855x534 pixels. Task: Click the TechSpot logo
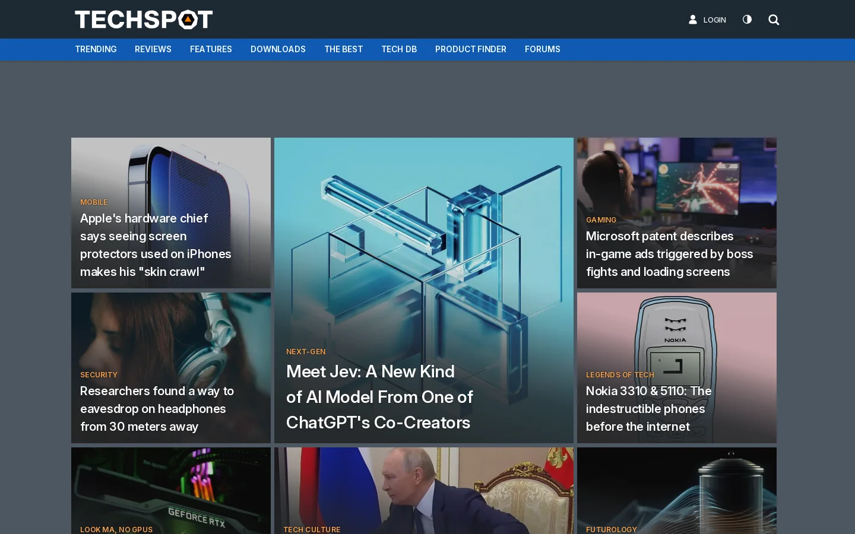[144, 20]
